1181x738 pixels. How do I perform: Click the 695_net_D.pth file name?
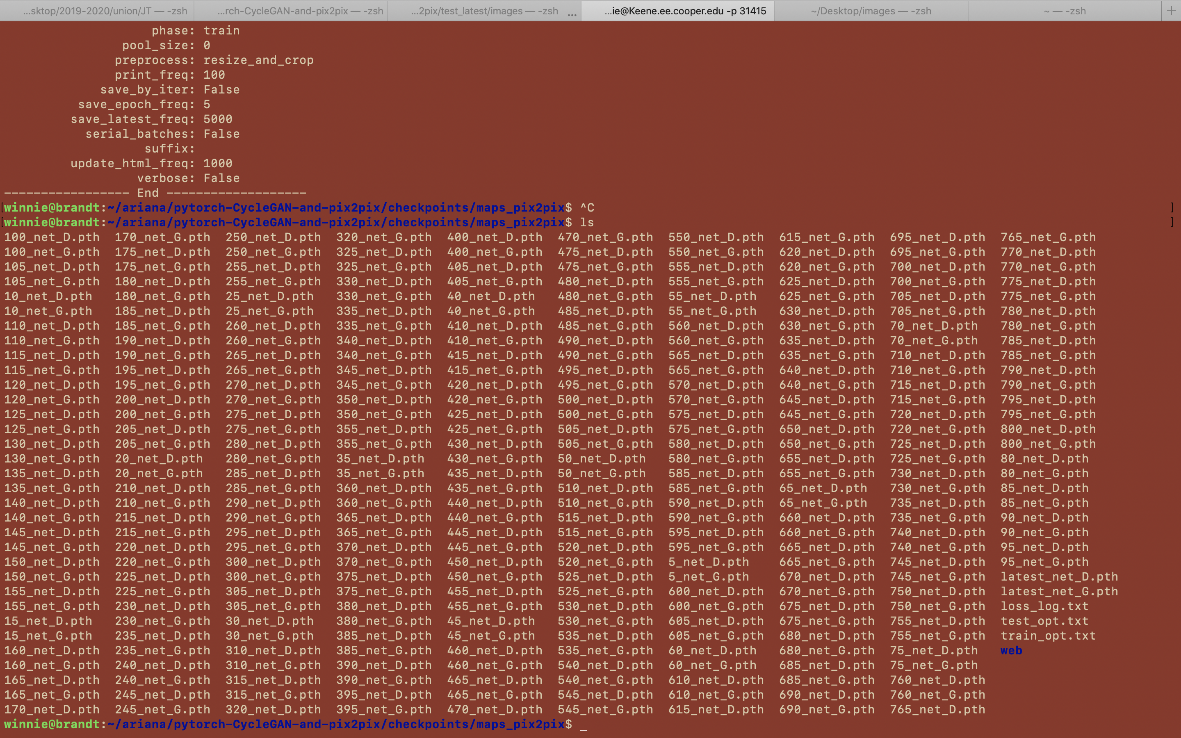point(937,237)
